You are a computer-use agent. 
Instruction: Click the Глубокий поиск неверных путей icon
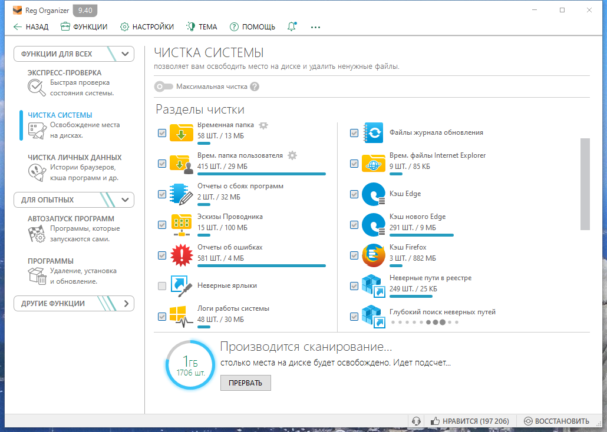click(x=373, y=317)
